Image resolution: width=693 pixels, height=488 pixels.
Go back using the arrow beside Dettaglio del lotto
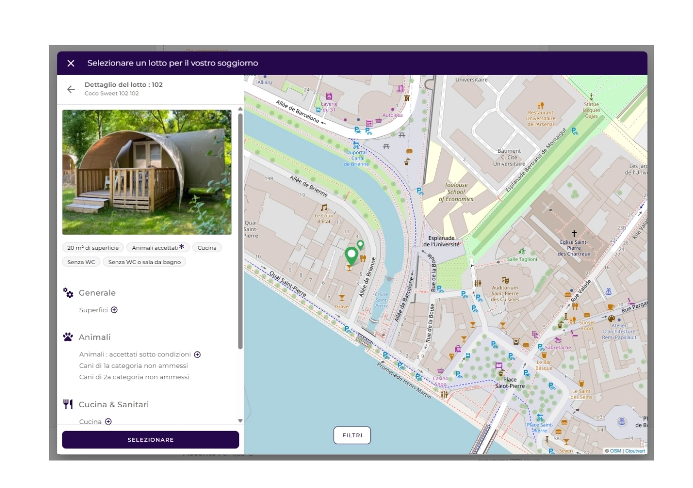click(71, 89)
